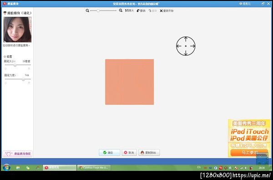
Task: Click the copy to QQ button
Action: coord(149,153)
